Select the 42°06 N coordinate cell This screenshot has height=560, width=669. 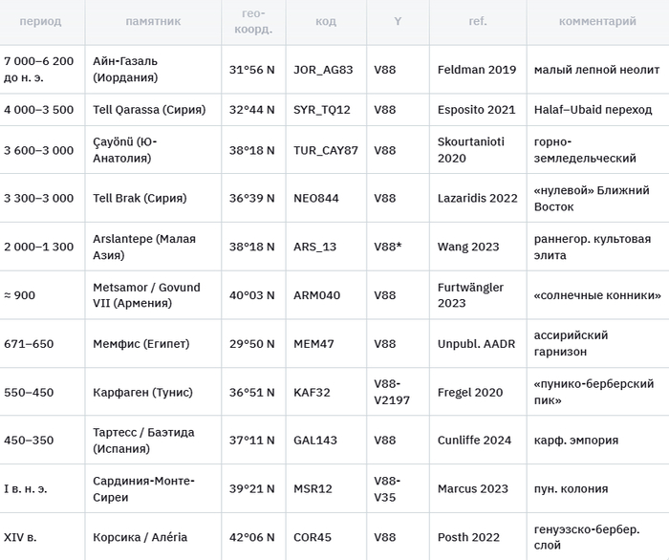(x=251, y=537)
